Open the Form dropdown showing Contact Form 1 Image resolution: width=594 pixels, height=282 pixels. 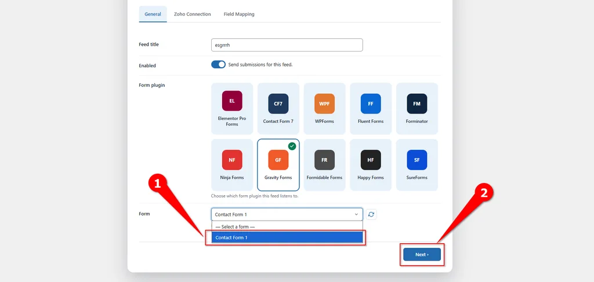click(x=287, y=214)
